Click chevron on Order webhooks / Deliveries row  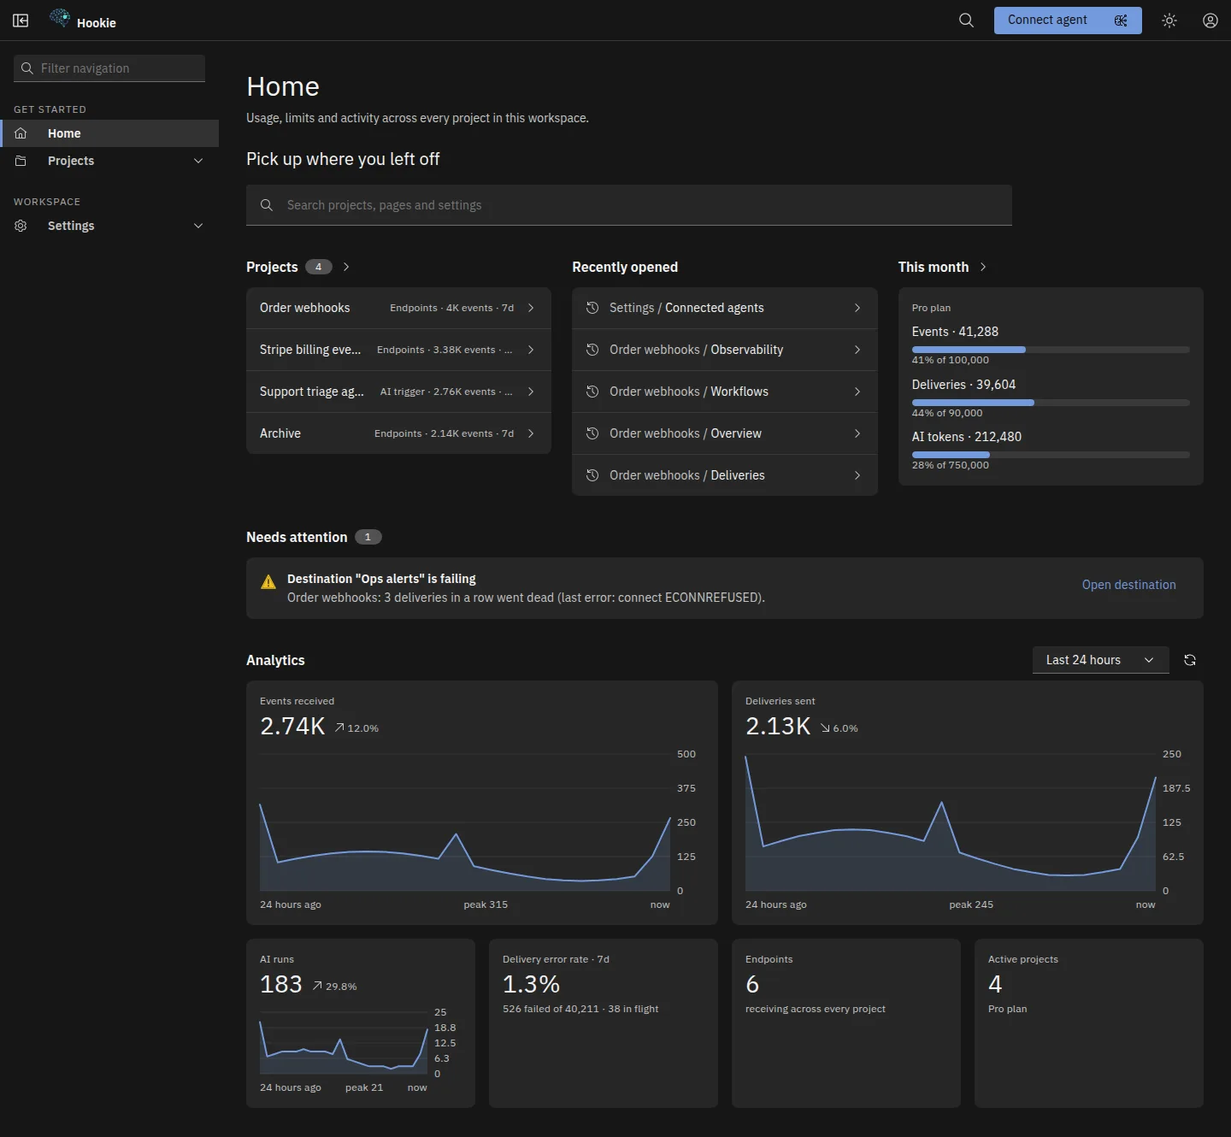(857, 475)
